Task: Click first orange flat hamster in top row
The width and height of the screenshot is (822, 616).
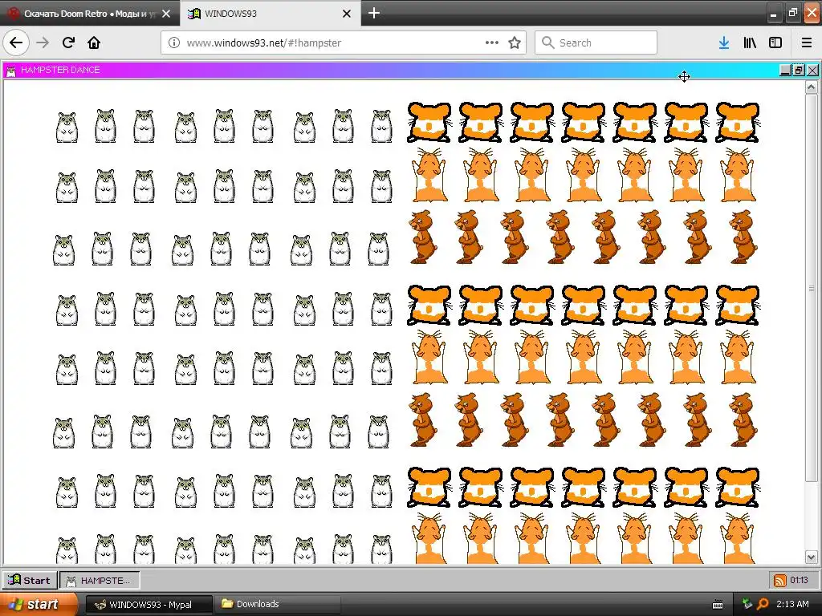Action: tap(429, 123)
